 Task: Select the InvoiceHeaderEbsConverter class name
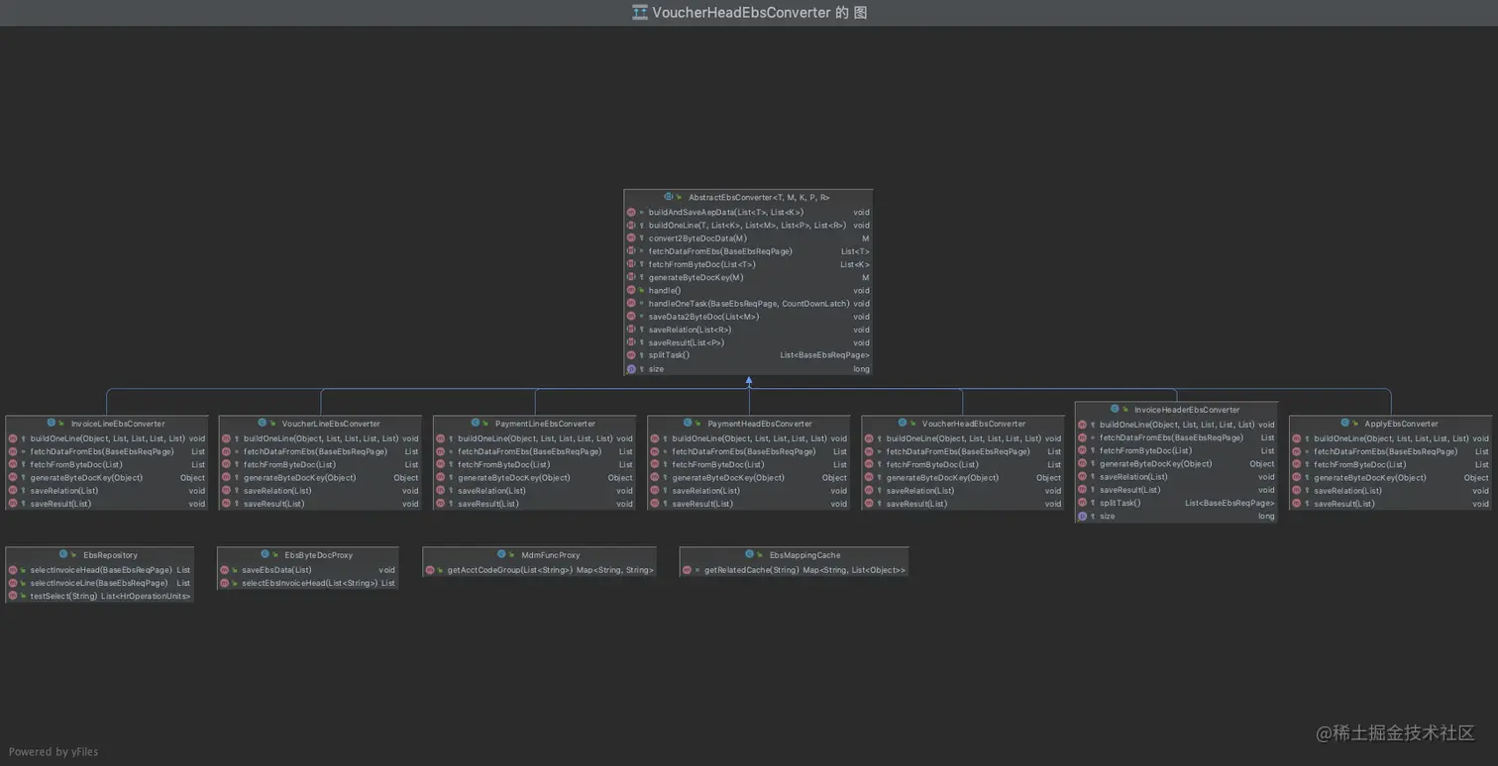click(1187, 410)
